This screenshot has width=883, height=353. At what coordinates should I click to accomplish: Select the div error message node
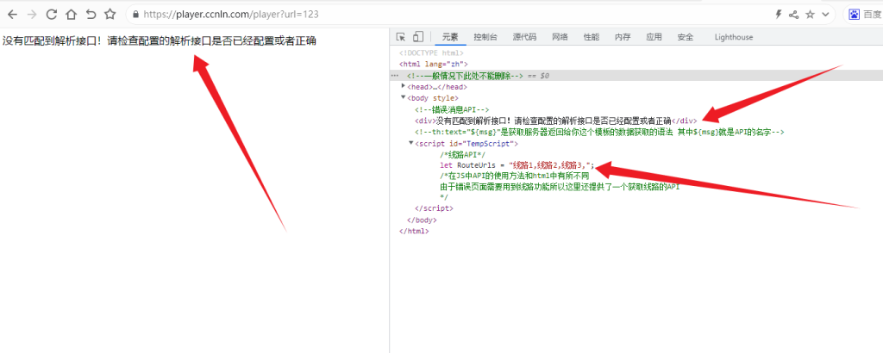click(556, 121)
